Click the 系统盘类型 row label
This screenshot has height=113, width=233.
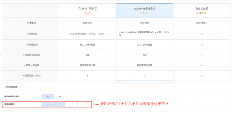tap(33, 45)
